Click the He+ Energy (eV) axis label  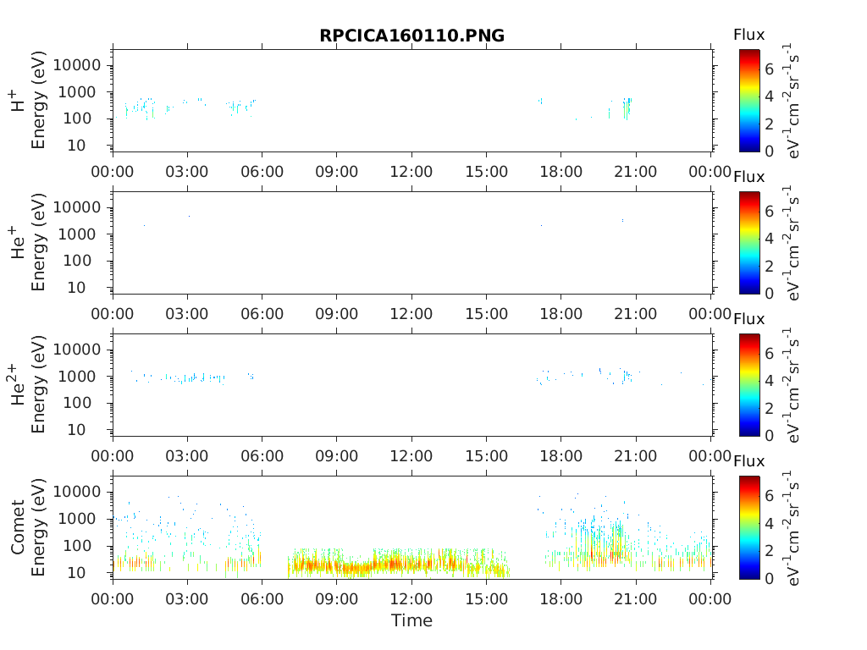(37, 242)
